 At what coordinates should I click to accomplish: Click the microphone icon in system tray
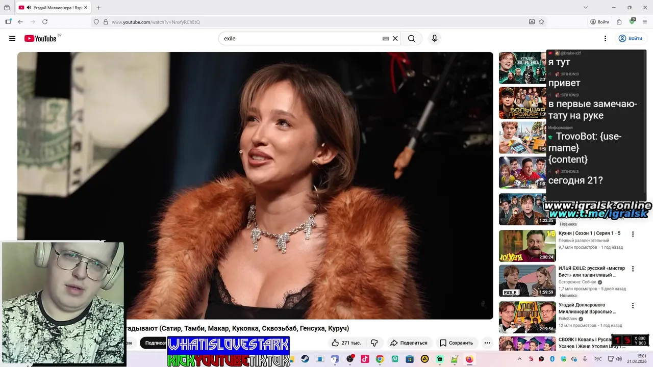coord(584,359)
